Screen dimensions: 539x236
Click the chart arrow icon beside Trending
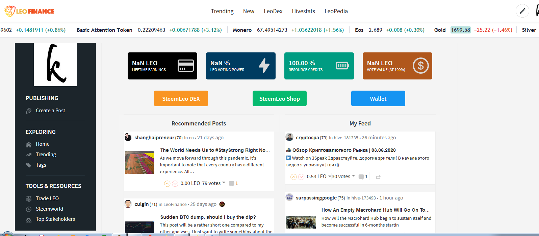tap(29, 155)
